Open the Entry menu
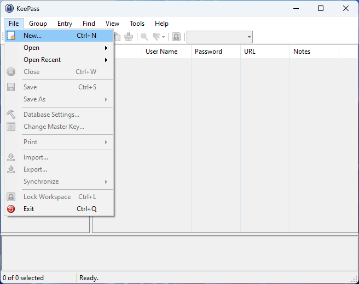The image size is (359, 284). point(65,24)
